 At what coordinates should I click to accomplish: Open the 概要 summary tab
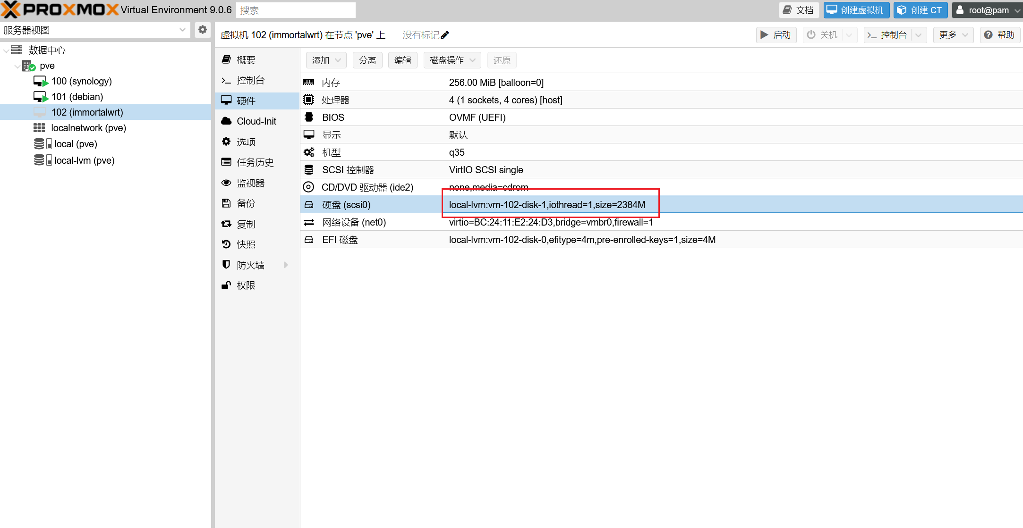click(x=257, y=59)
